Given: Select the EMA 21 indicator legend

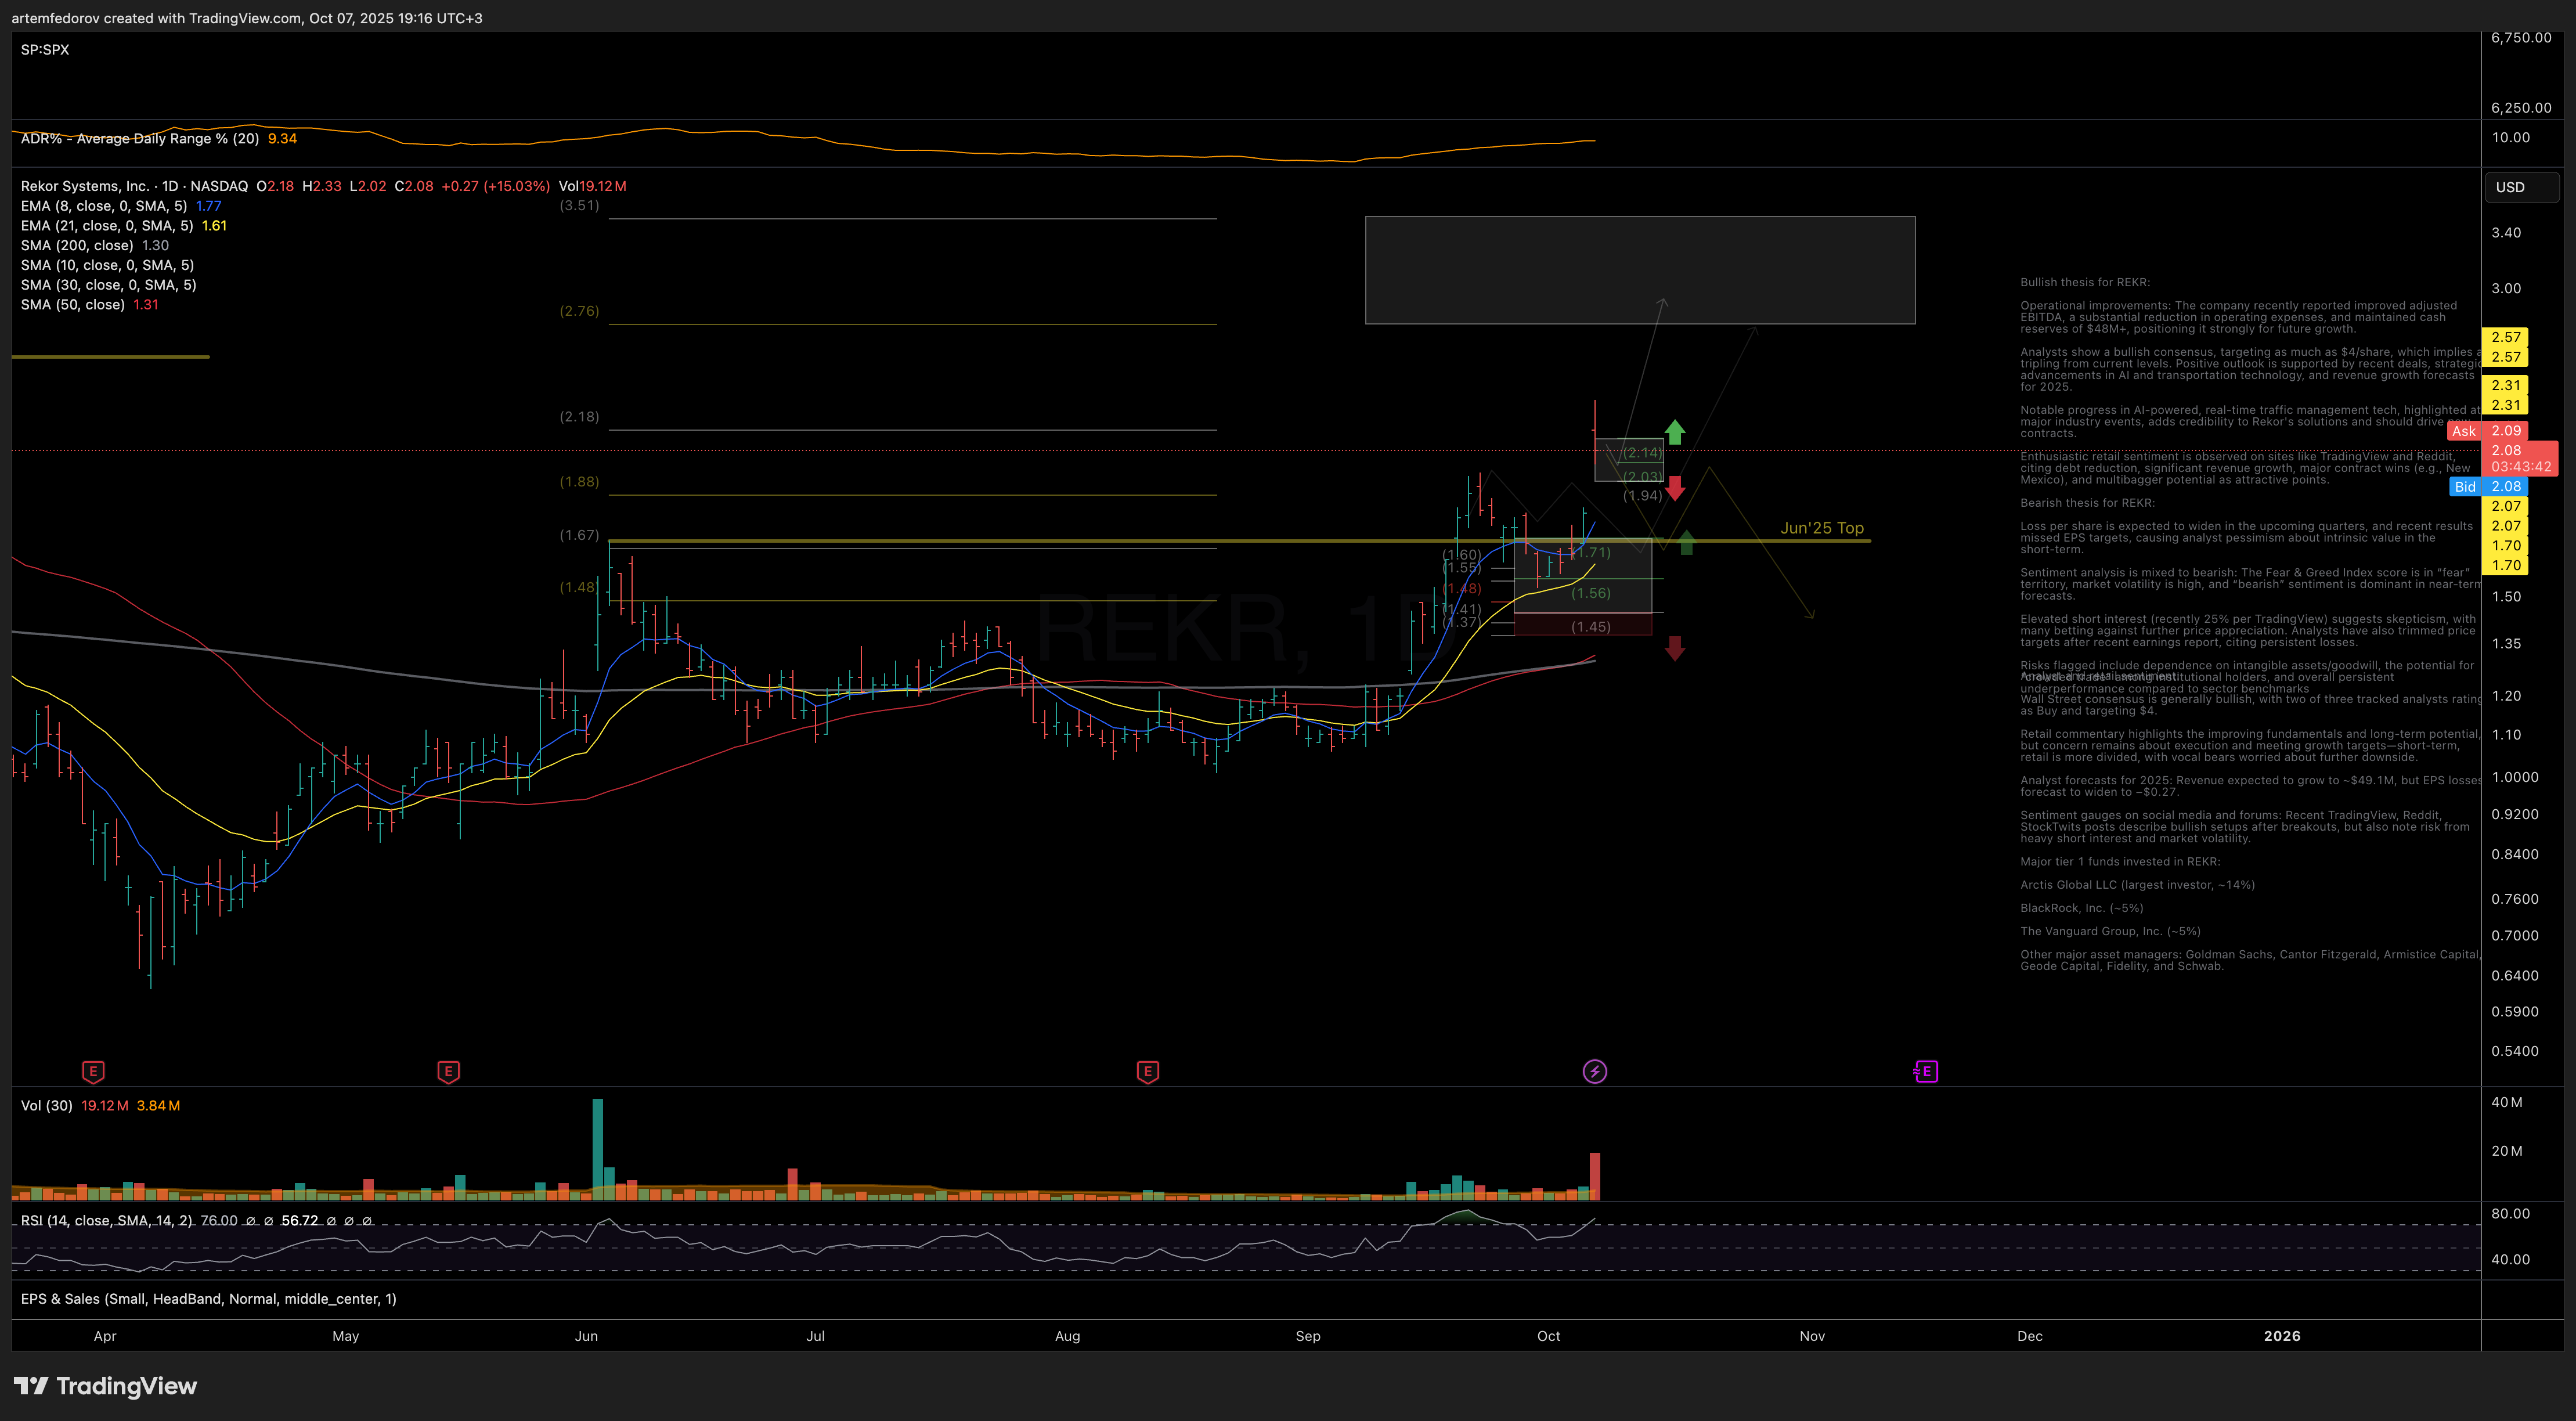Looking at the screenshot, I should 124,226.
